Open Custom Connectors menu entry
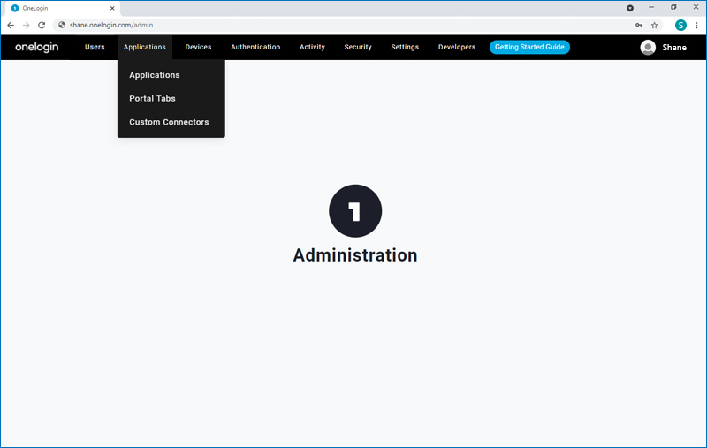This screenshot has height=448, width=707. click(169, 122)
